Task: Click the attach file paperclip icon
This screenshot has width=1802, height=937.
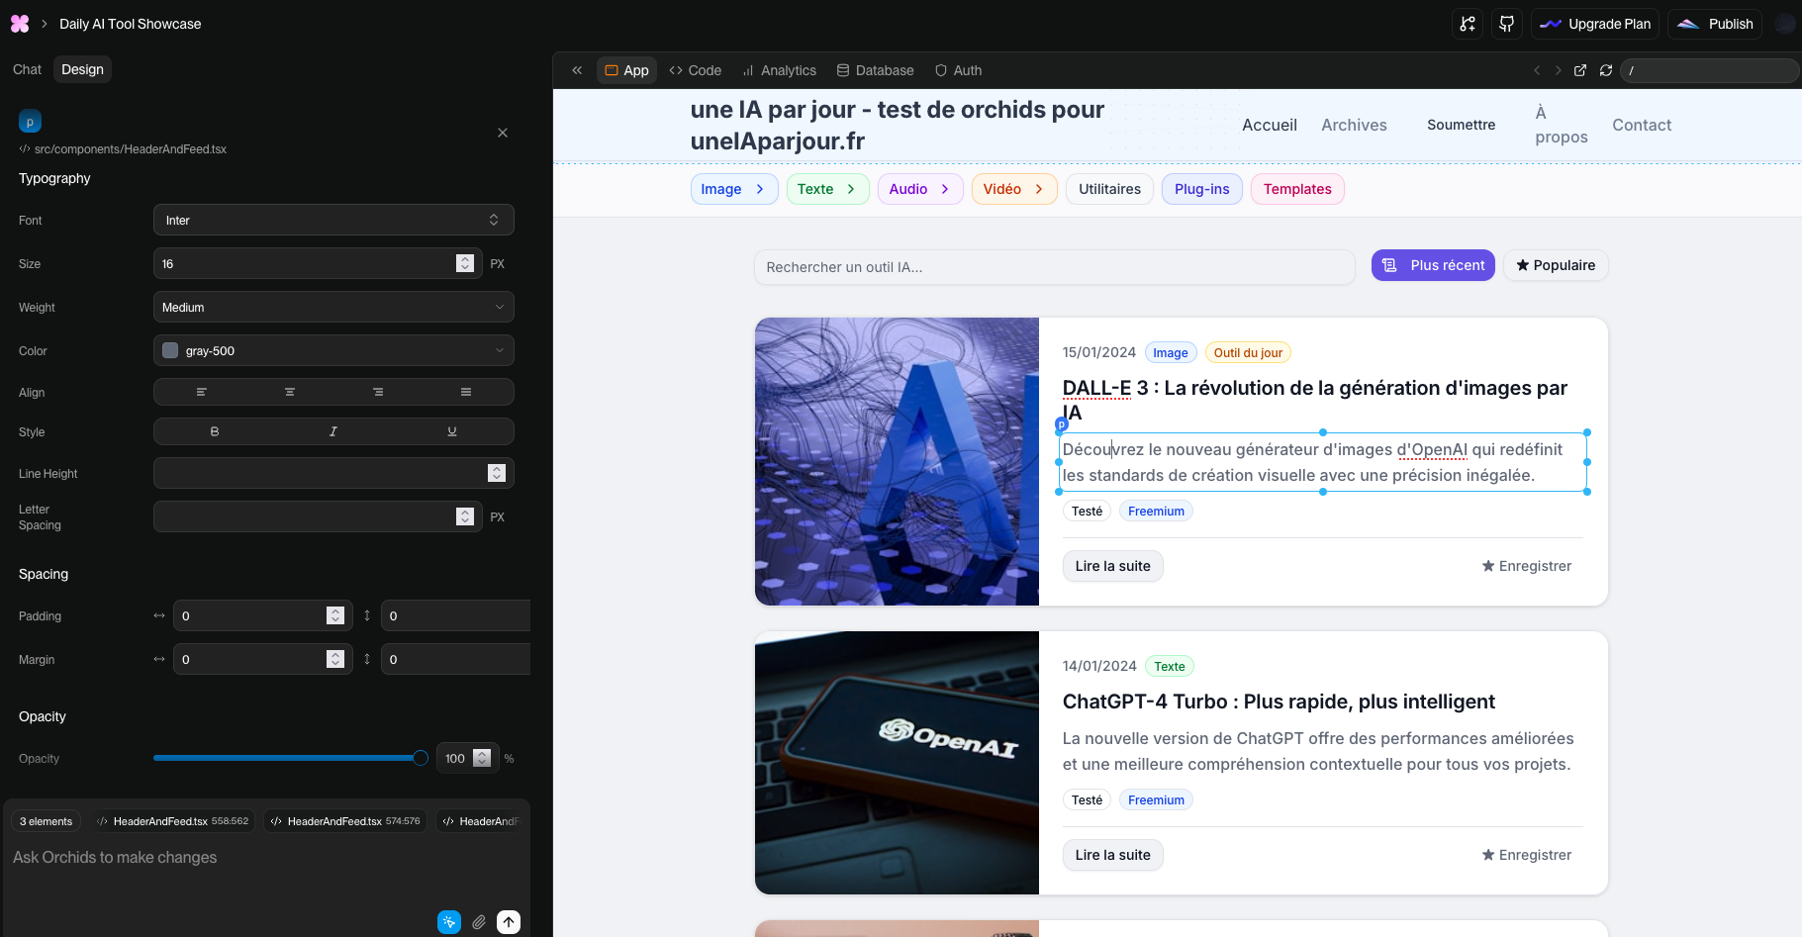Action: [x=479, y=922]
